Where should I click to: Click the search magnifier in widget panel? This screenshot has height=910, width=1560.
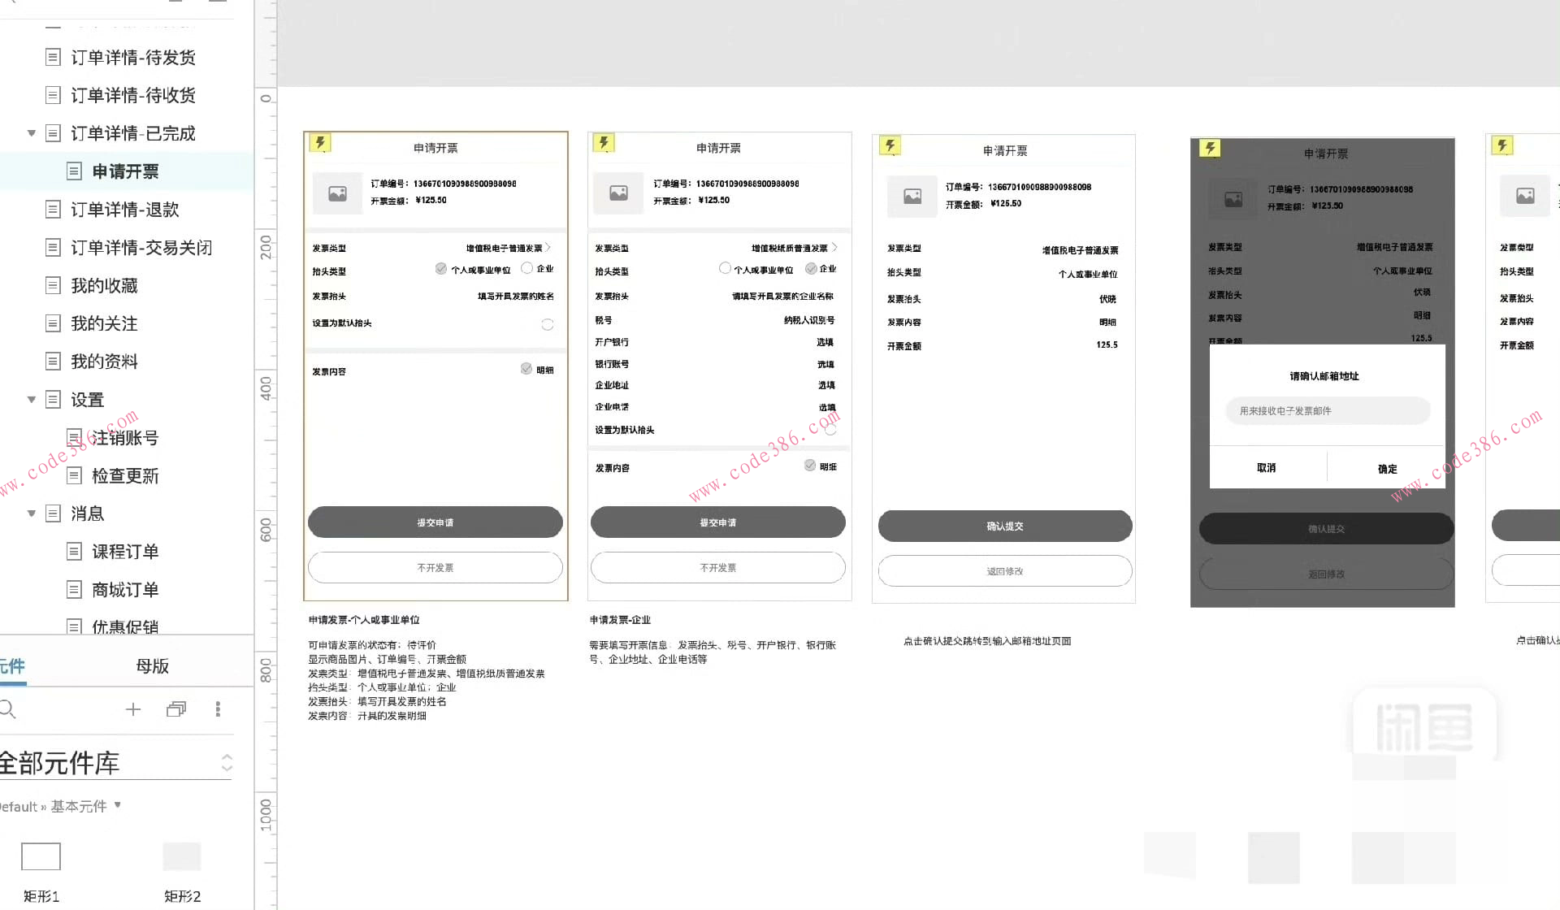coord(8,709)
